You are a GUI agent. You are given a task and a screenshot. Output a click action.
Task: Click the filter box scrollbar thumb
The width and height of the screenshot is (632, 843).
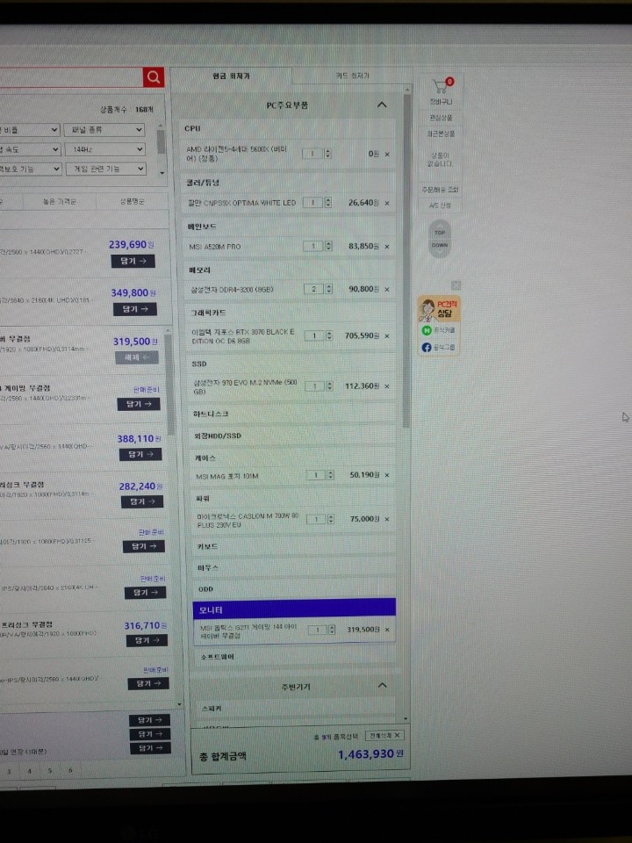point(161,141)
